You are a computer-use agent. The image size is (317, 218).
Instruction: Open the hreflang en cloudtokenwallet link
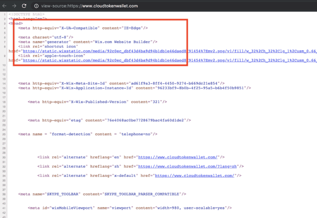178,157
